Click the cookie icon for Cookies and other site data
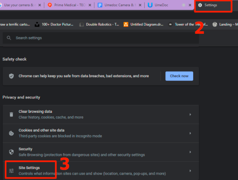This screenshot has height=180, width=238. point(11,133)
